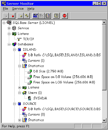
Task: Click the SOURCE blue database cylinder icon
Action: click(x=19, y=104)
